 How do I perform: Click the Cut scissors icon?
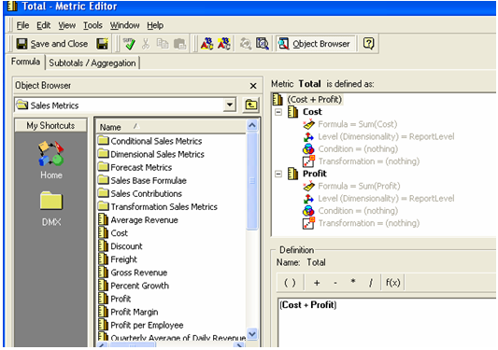(x=146, y=44)
